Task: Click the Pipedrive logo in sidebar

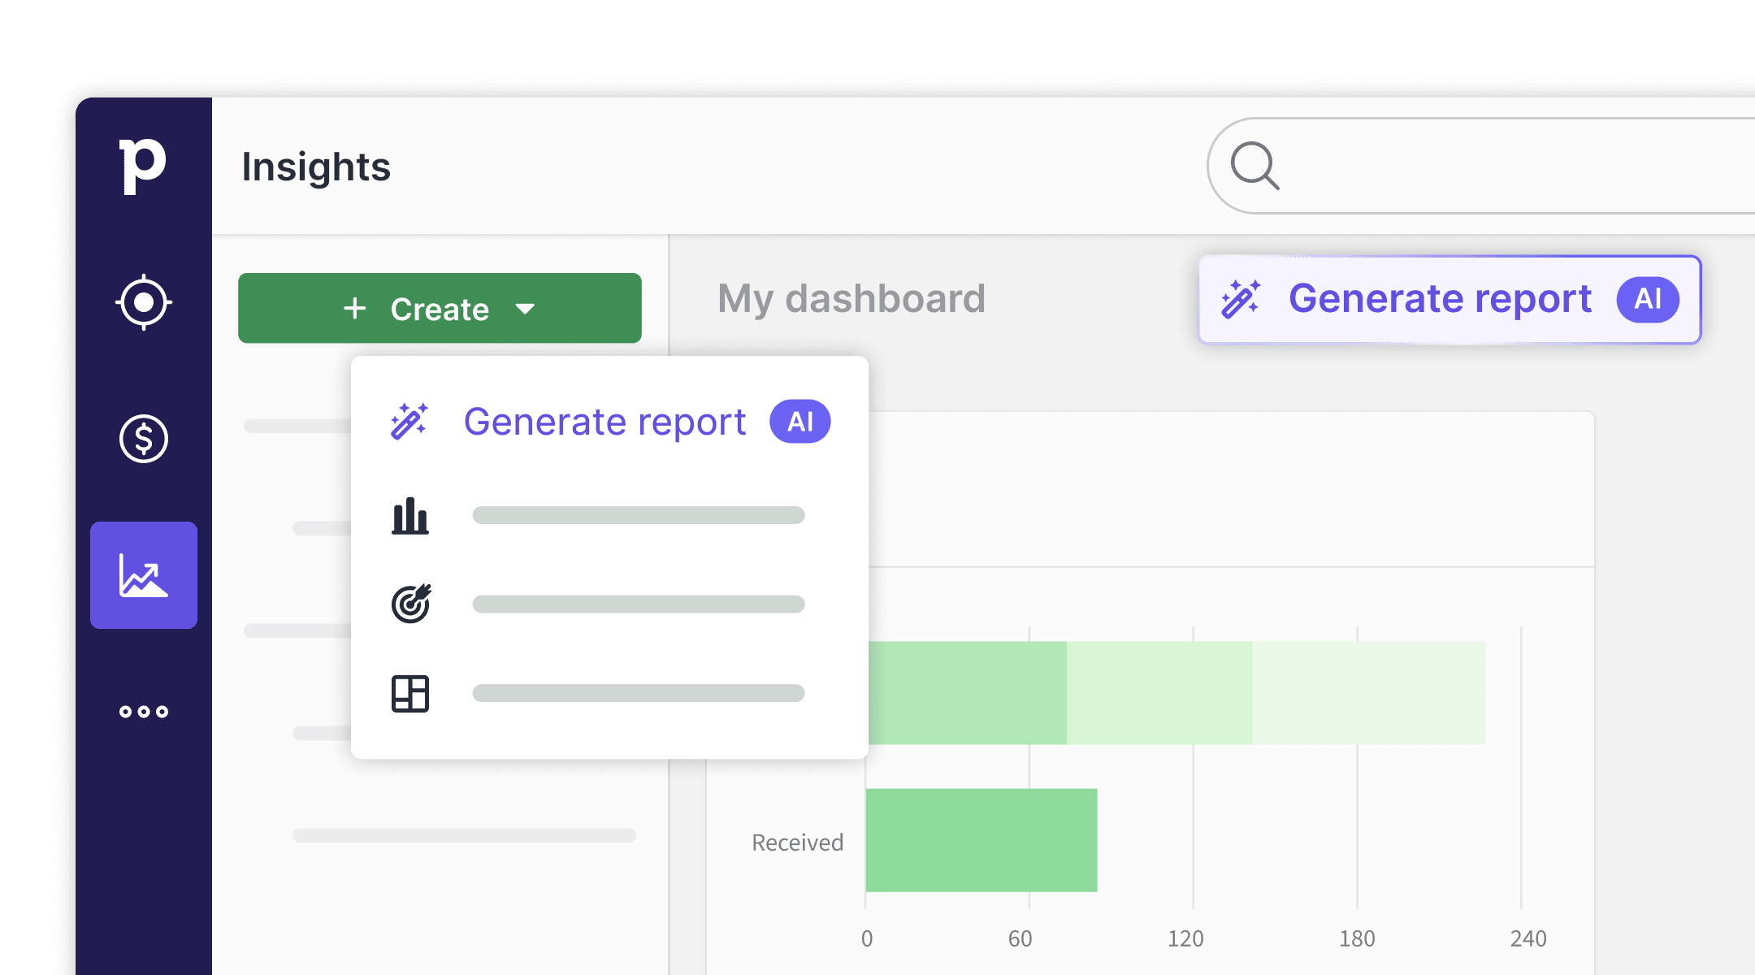Action: point(142,165)
